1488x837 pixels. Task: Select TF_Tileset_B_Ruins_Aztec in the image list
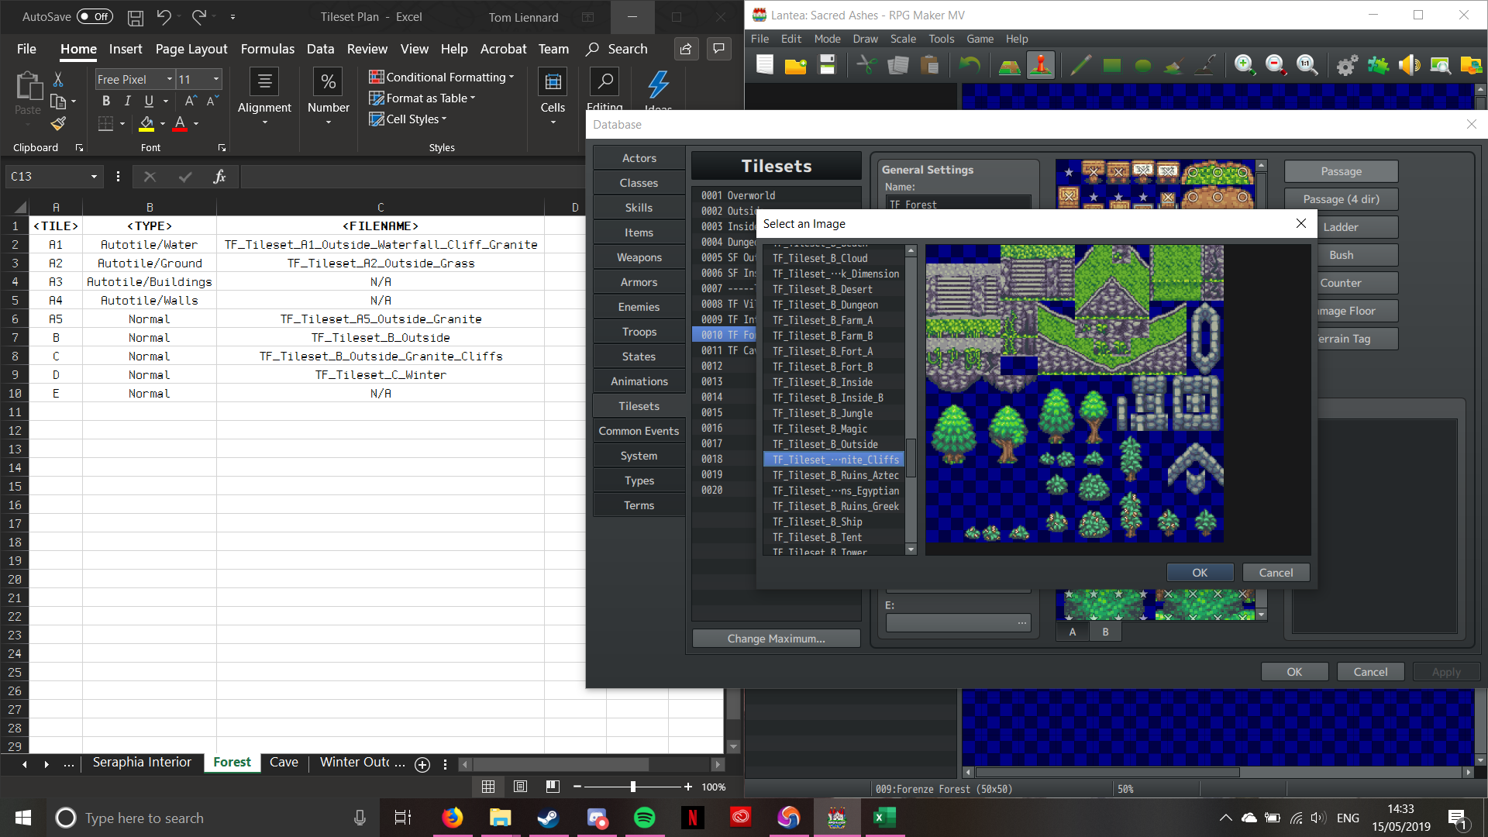point(835,475)
